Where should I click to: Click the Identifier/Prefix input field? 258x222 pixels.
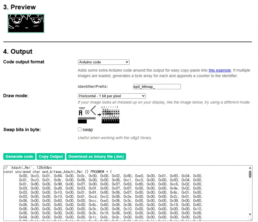(157, 87)
